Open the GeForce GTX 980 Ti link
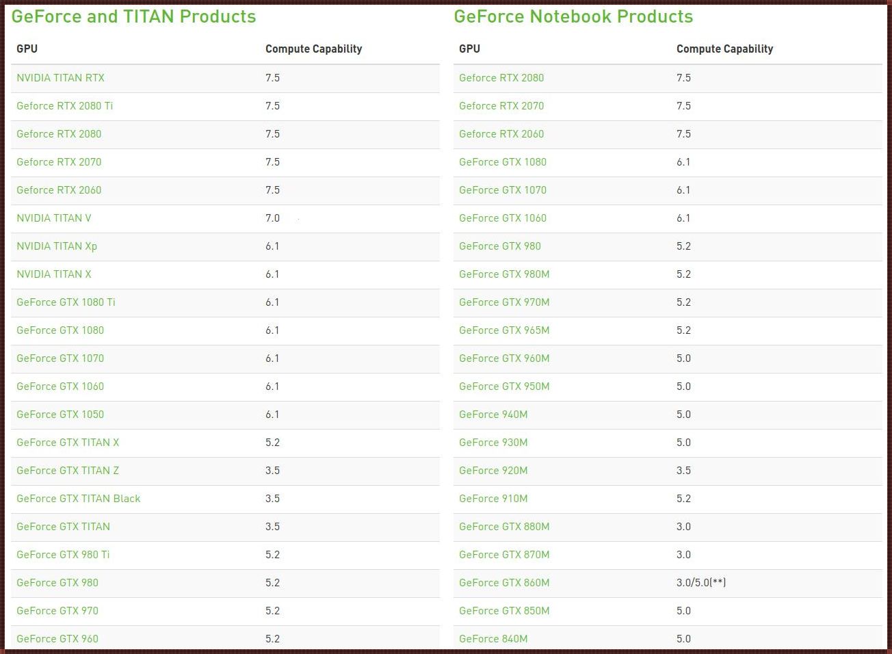The width and height of the screenshot is (892, 654). point(63,555)
